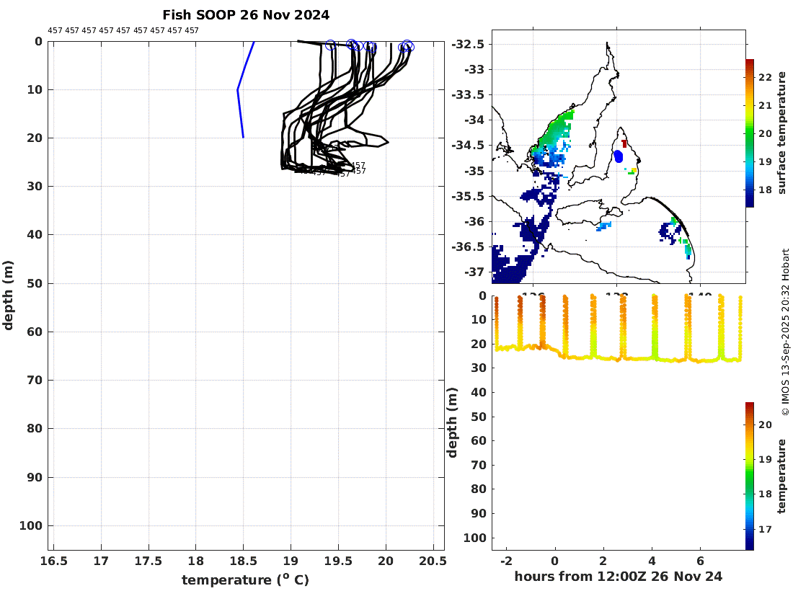This screenshot has height=591, width=793.
Task: Click the '18.5' tick on the temperature axis
Action: click(243, 561)
